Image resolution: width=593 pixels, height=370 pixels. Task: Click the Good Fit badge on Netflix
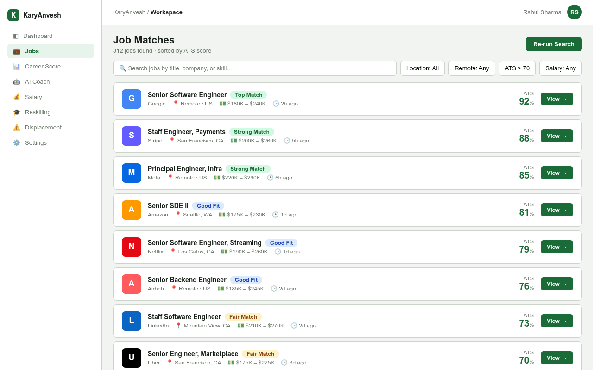(x=281, y=243)
